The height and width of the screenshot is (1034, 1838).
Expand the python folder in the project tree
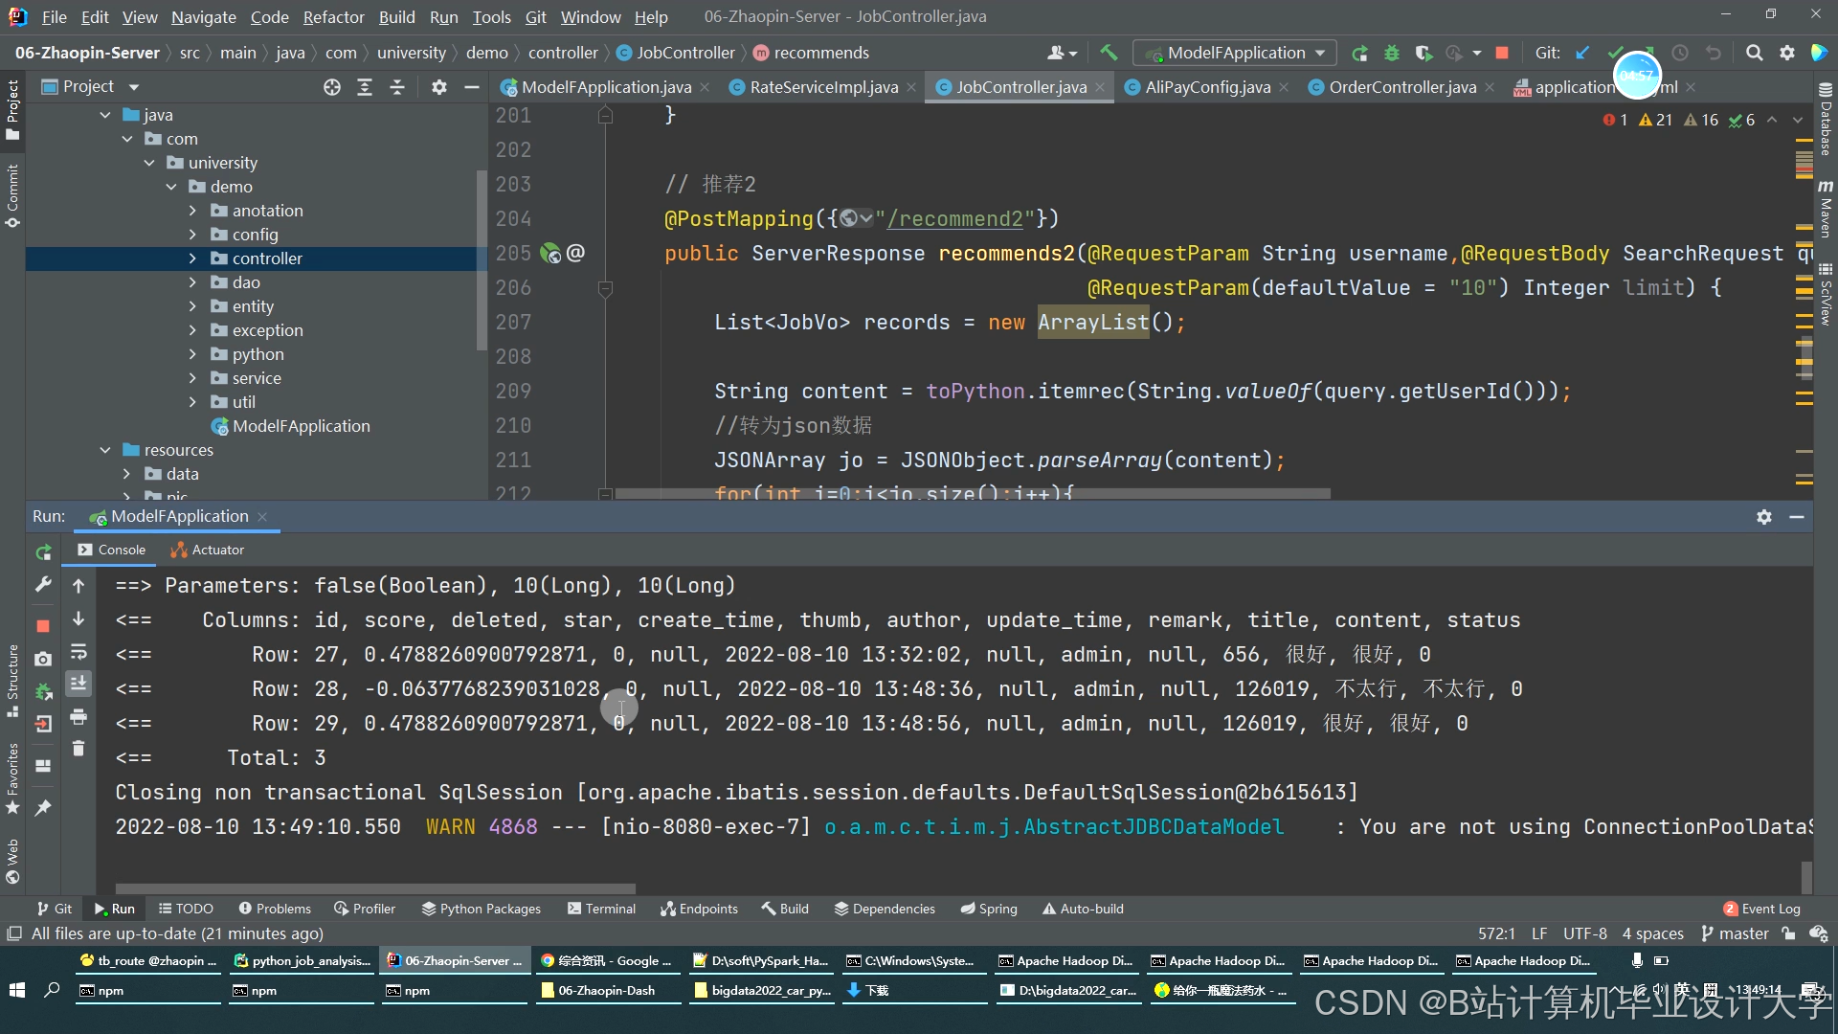pyautogui.click(x=192, y=354)
